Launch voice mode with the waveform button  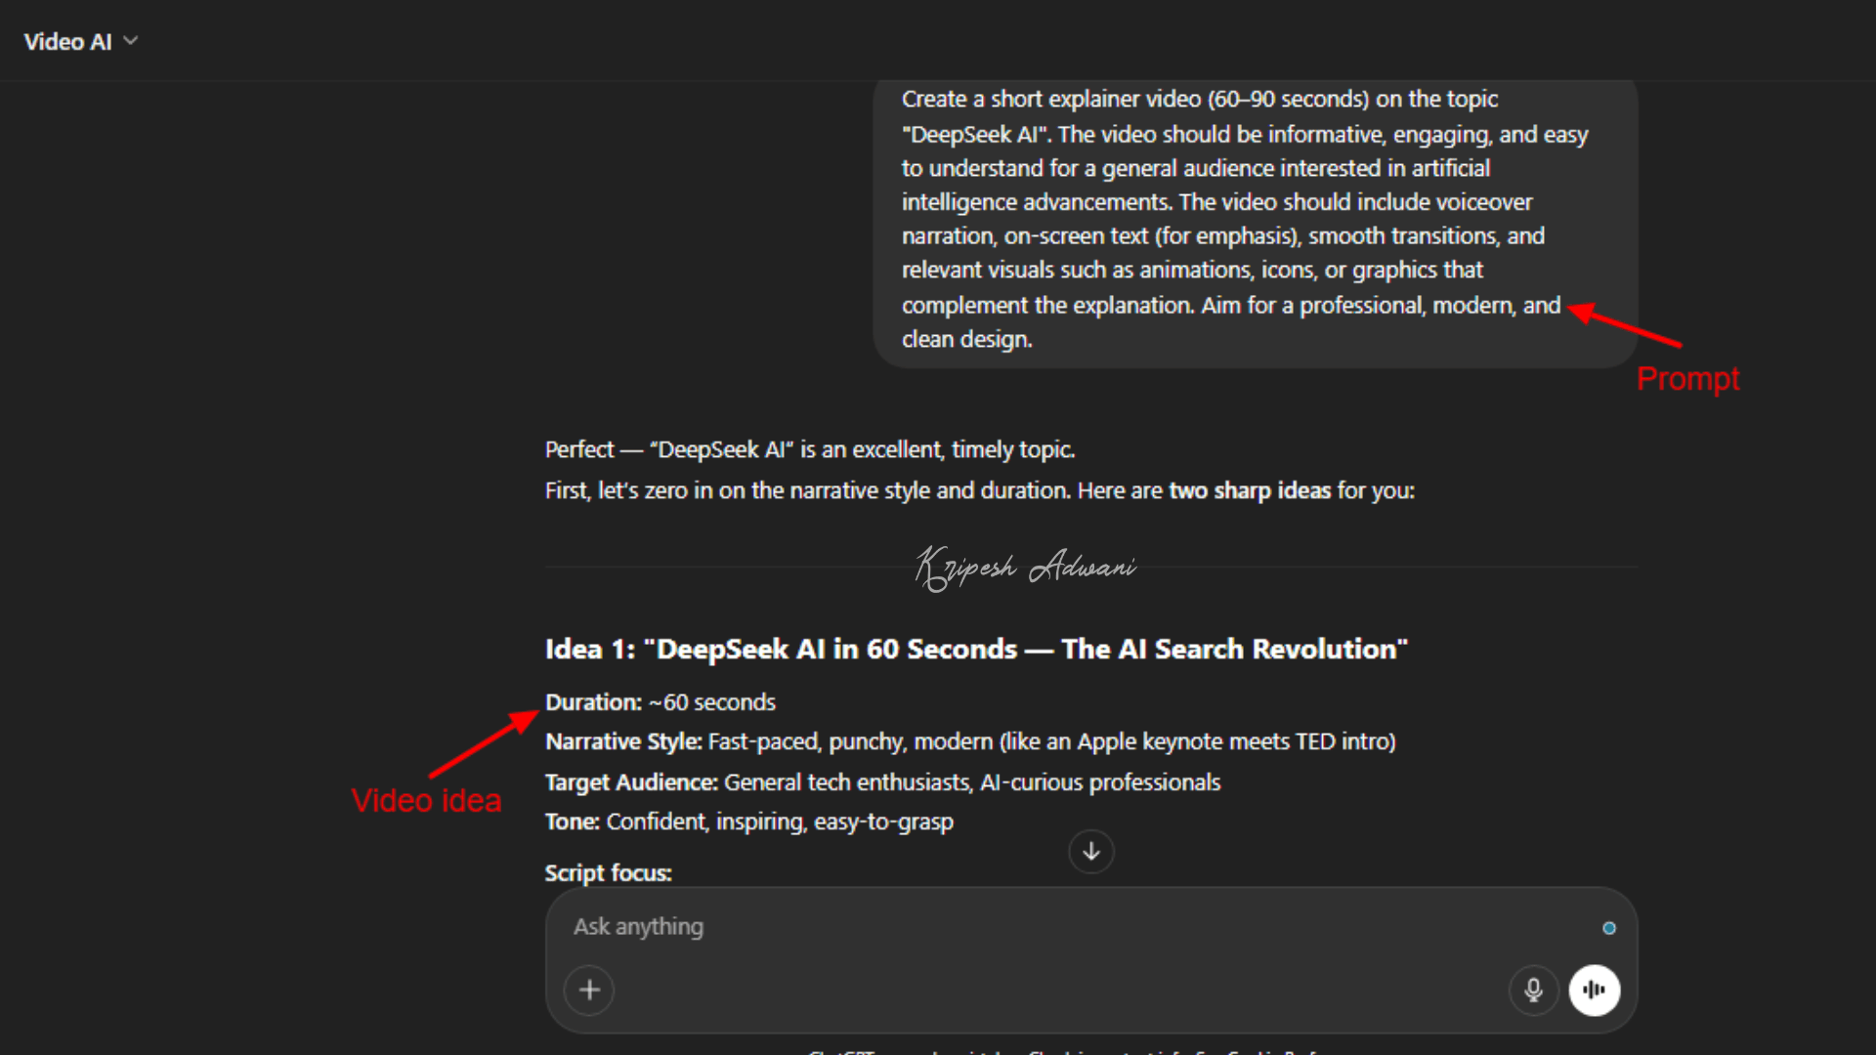pos(1594,990)
